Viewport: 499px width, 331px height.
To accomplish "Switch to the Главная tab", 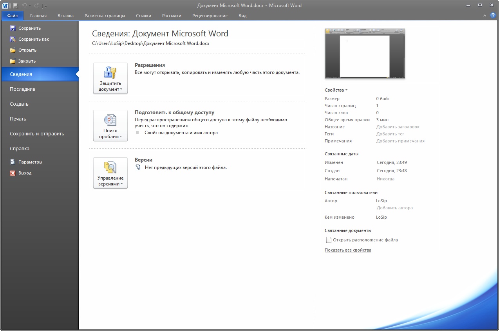I will pyautogui.click(x=38, y=16).
